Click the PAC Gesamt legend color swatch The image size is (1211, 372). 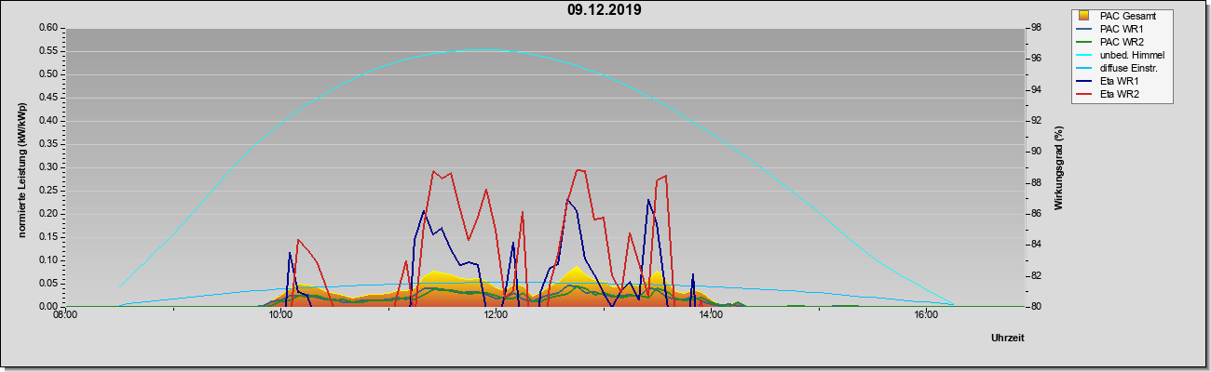[1083, 16]
